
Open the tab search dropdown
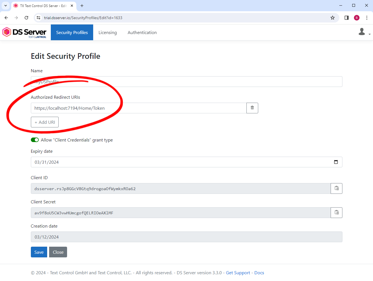pos(6,6)
